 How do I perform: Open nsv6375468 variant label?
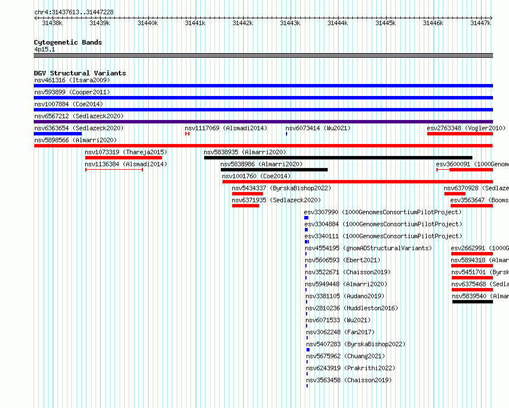480,284
